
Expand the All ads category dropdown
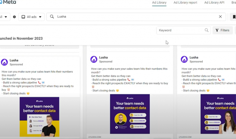pos(31,17)
